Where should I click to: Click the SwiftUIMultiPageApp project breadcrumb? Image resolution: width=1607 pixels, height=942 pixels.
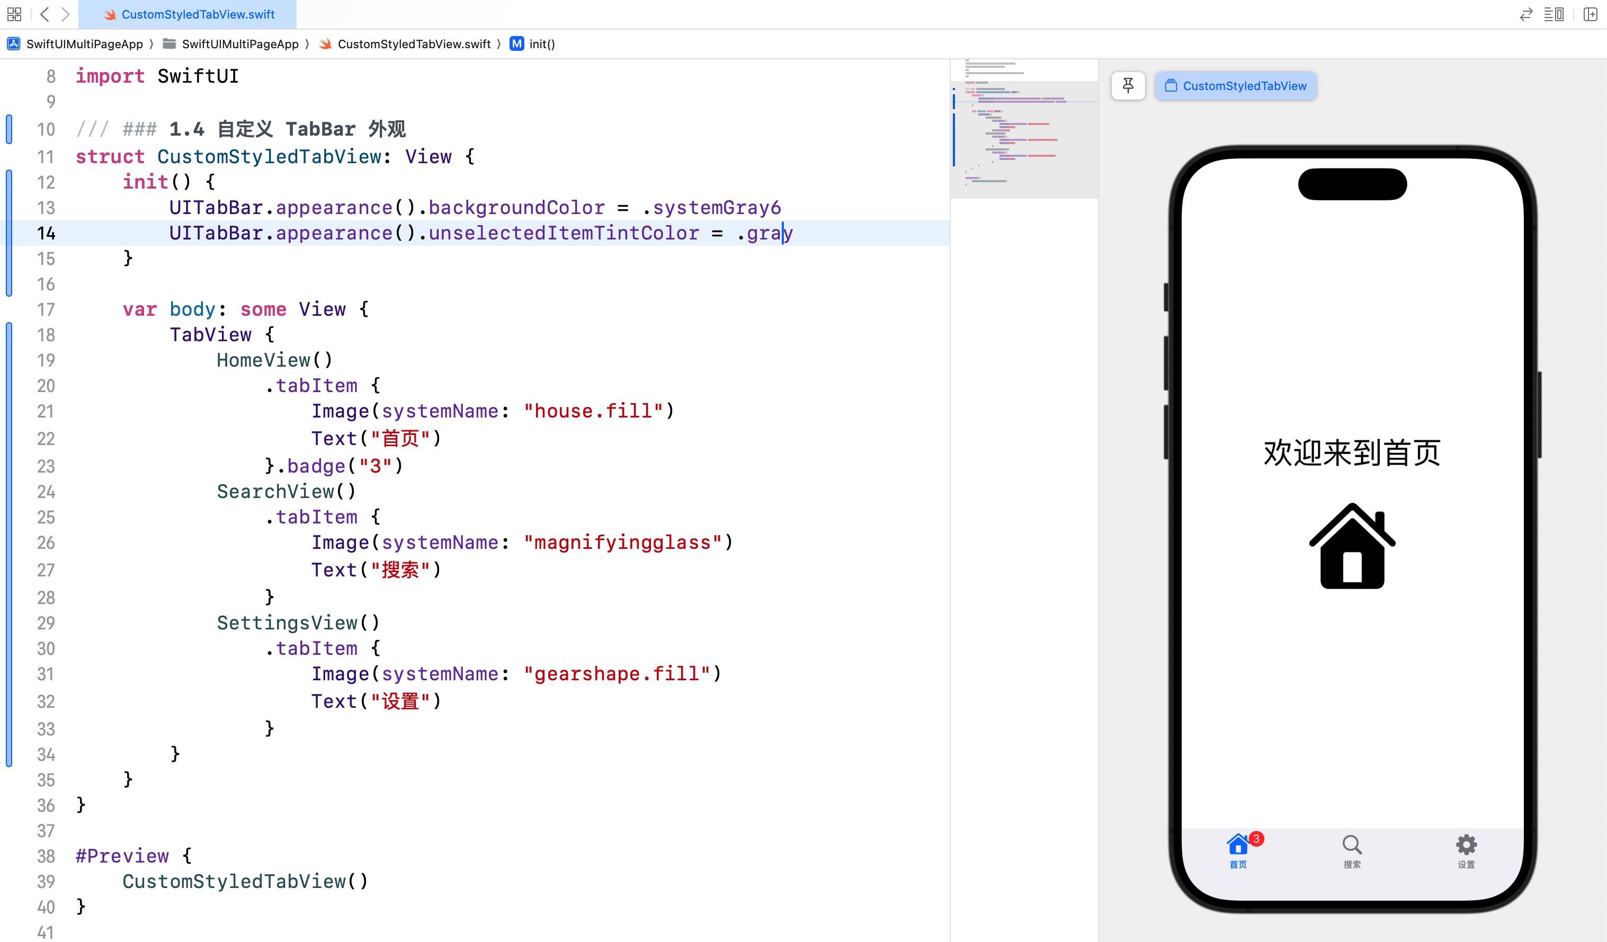coord(75,43)
